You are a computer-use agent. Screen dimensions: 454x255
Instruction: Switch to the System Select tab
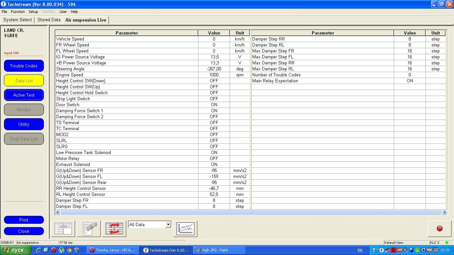18,20
